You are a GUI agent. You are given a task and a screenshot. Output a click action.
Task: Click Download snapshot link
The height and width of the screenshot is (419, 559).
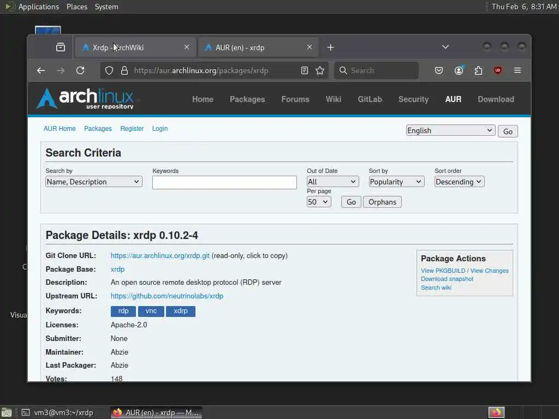click(x=447, y=279)
